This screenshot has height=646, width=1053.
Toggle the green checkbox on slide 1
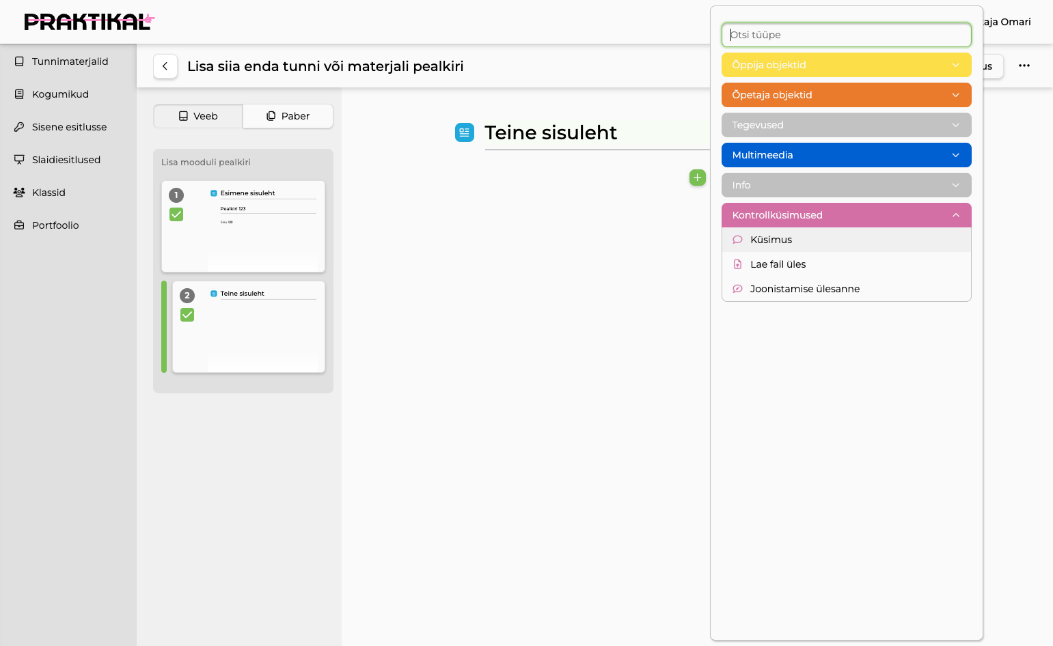176,214
